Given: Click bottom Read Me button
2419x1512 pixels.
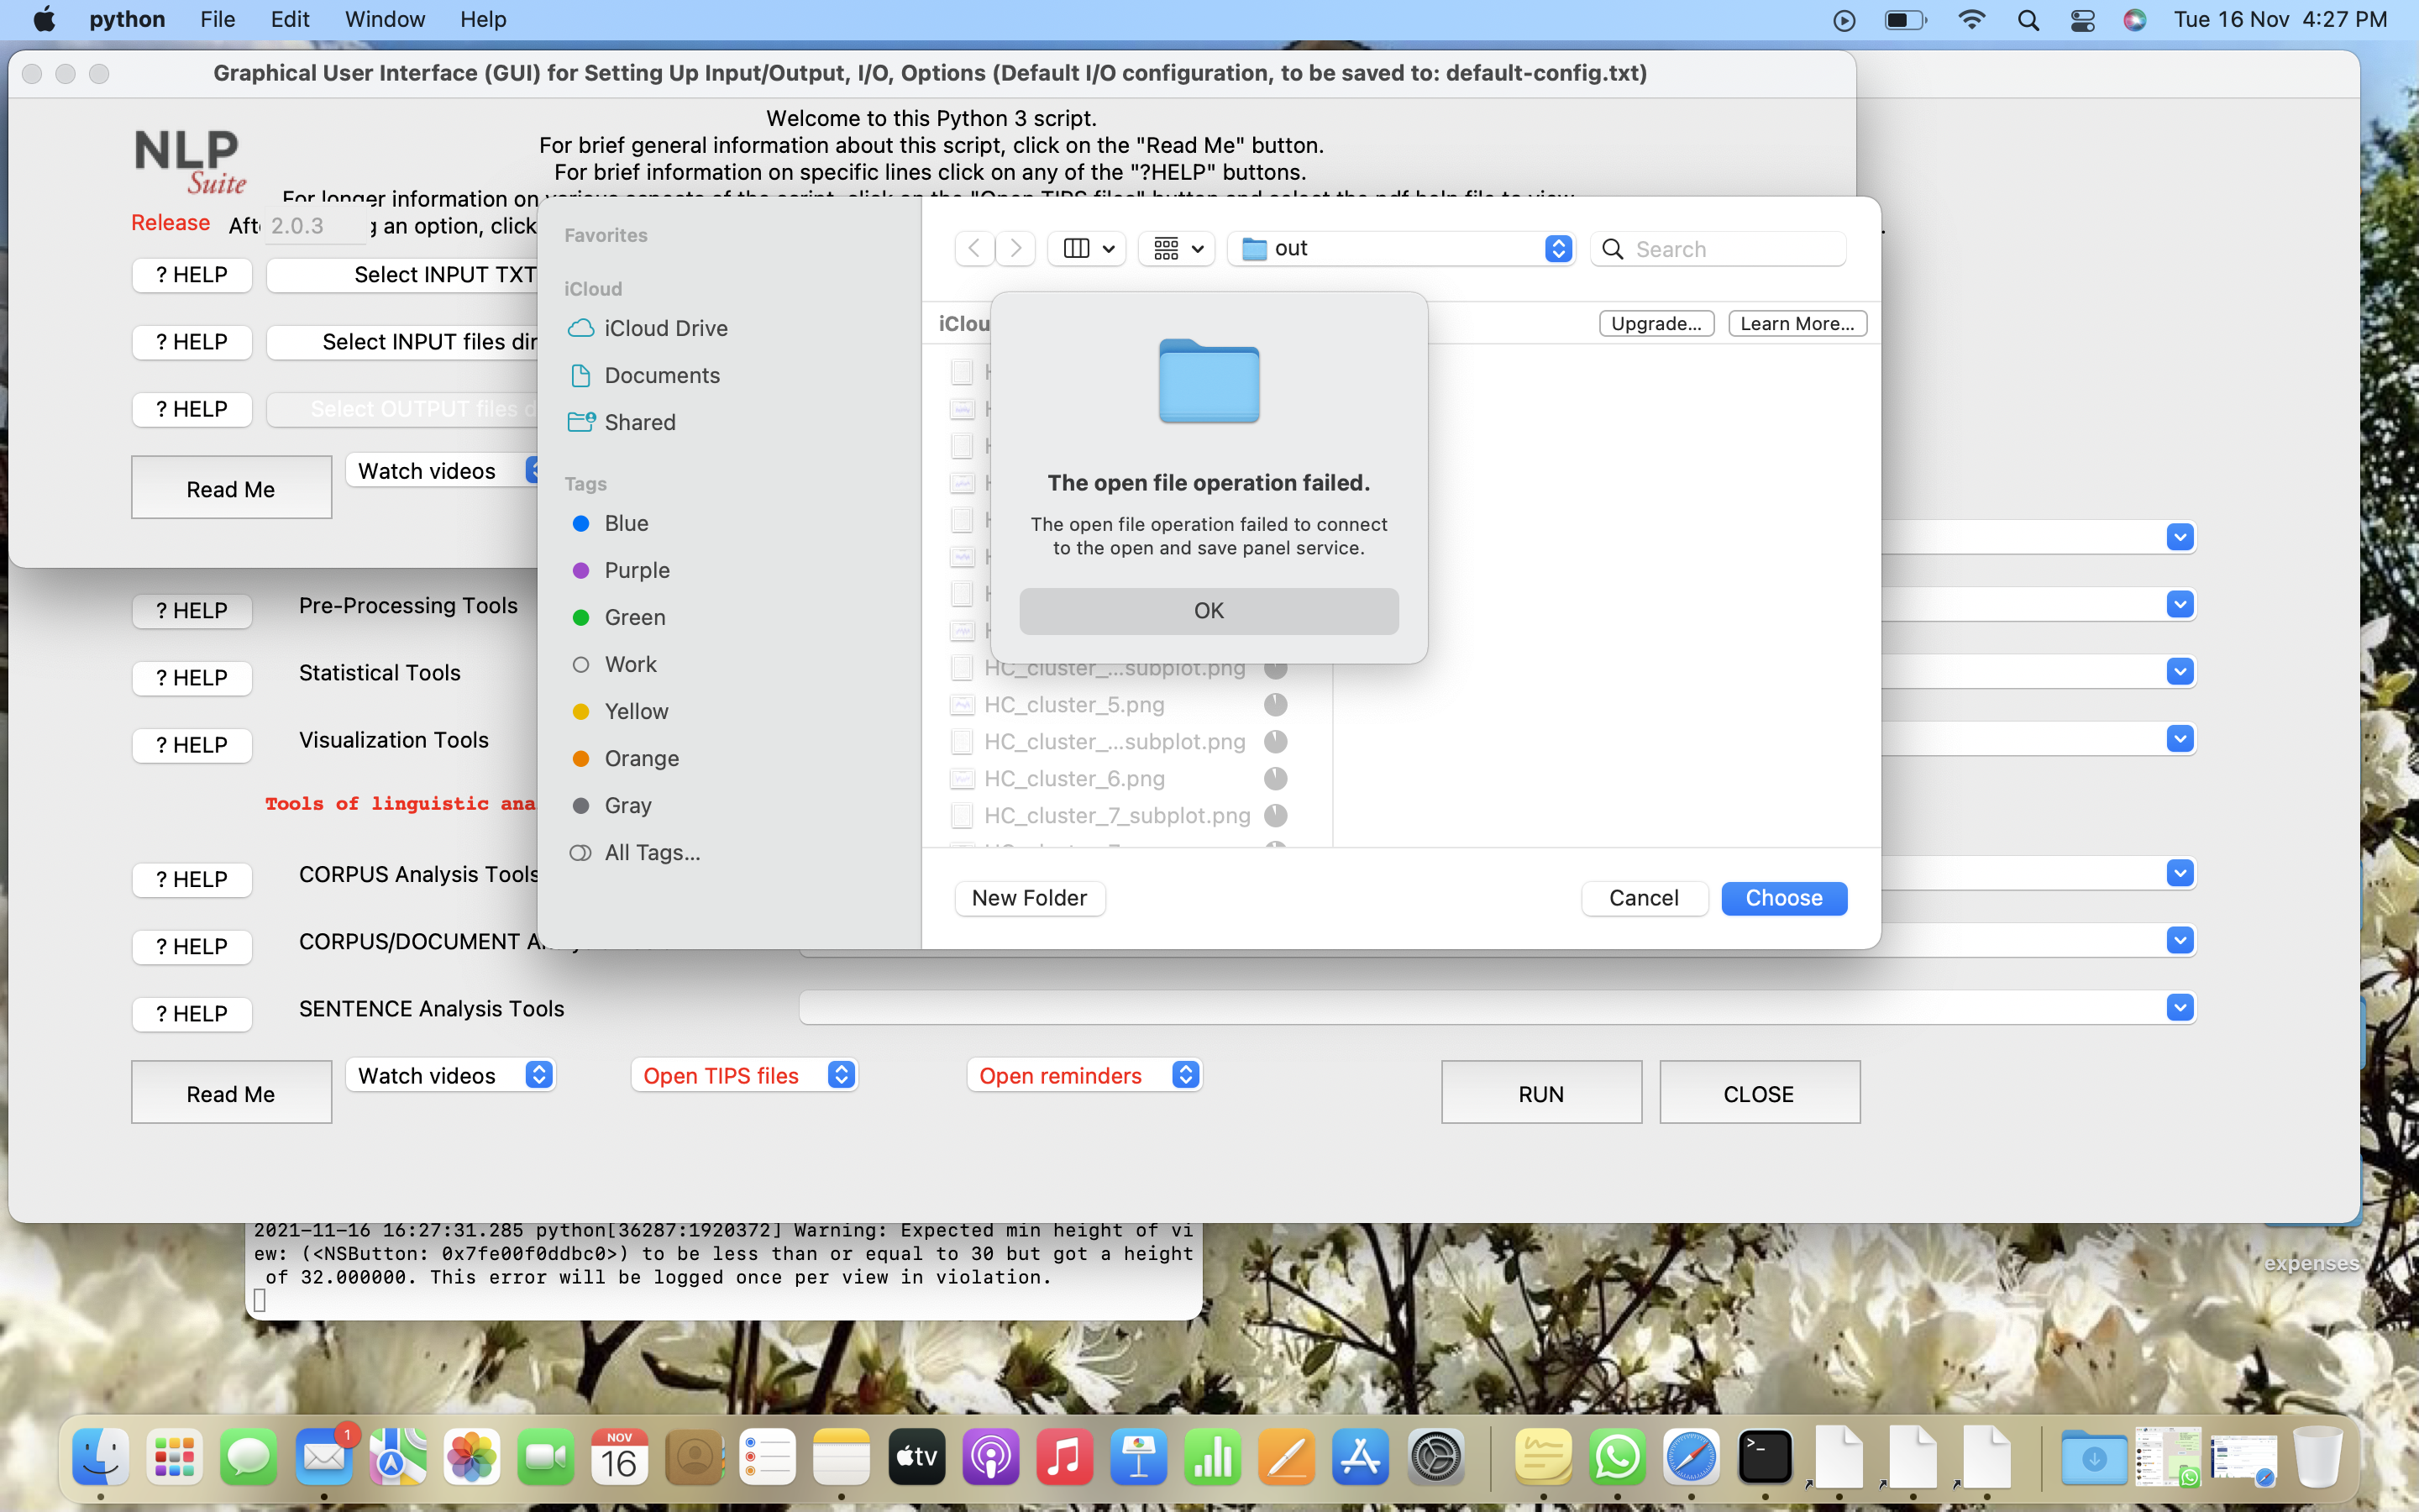Looking at the screenshot, I should pos(231,1092).
